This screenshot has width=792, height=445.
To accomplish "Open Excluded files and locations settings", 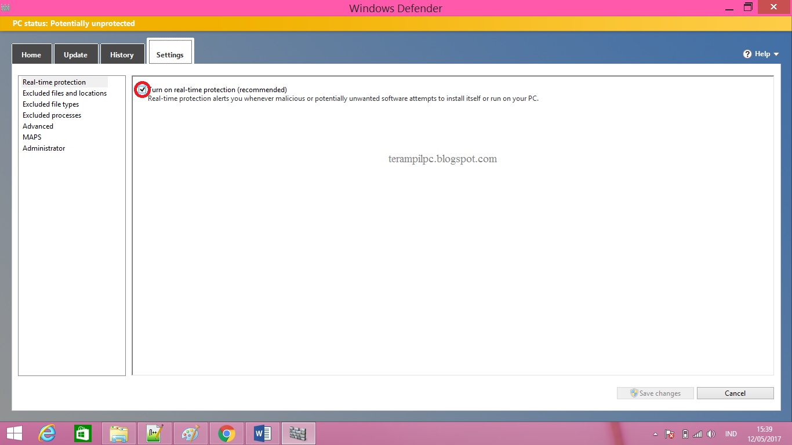I will click(x=65, y=93).
